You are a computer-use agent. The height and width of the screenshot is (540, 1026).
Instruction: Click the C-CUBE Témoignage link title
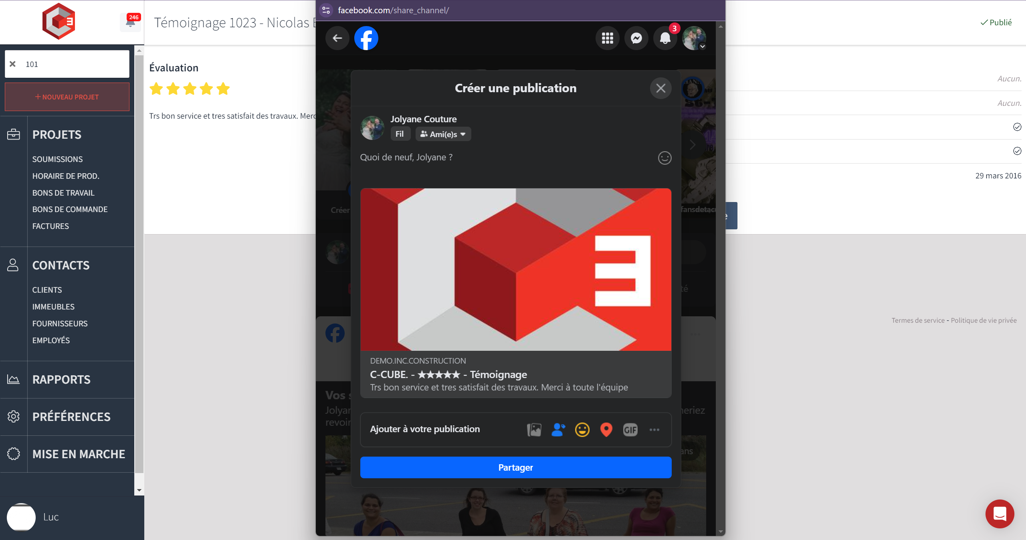(x=448, y=374)
